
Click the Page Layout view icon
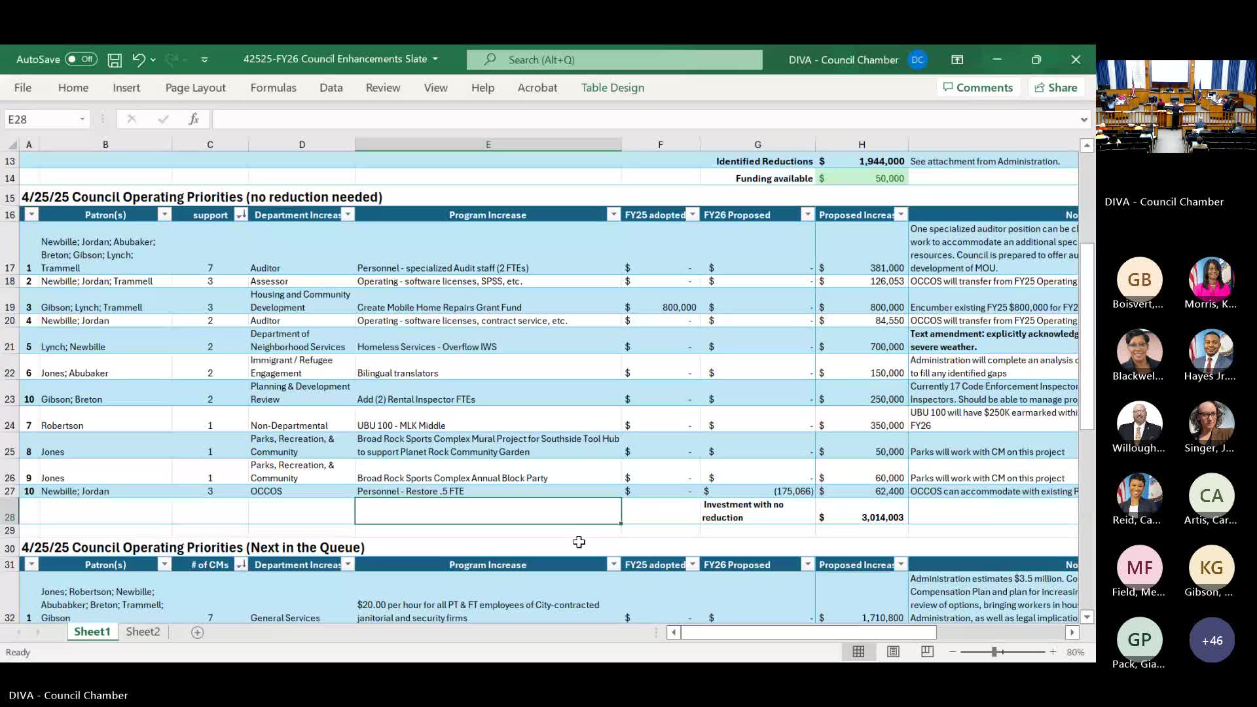click(x=893, y=652)
